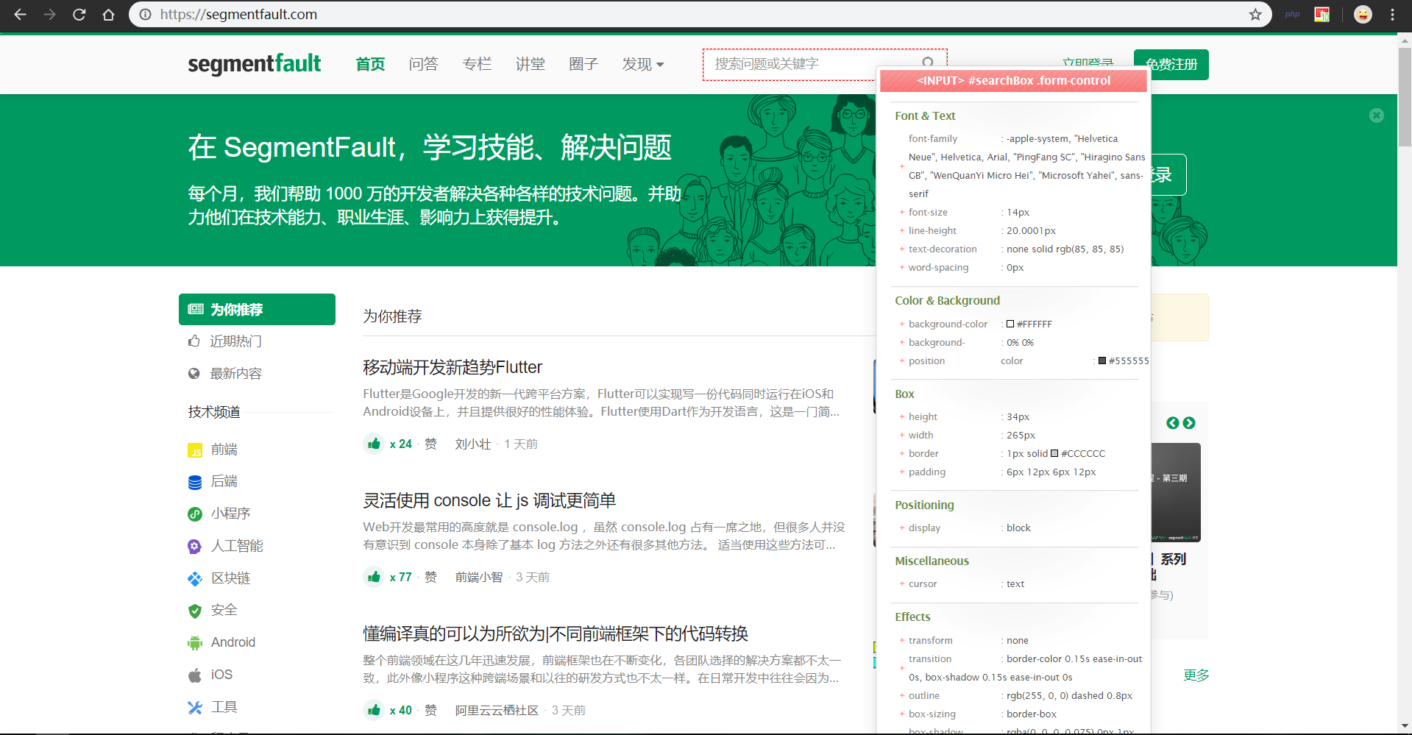Expand the 发现 dropdown menu
Viewport: 1412px width, 735px height.
pyautogui.click(x=643, y=64)
